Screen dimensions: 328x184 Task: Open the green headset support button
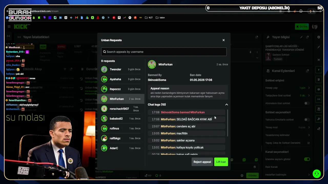(317, 174)
